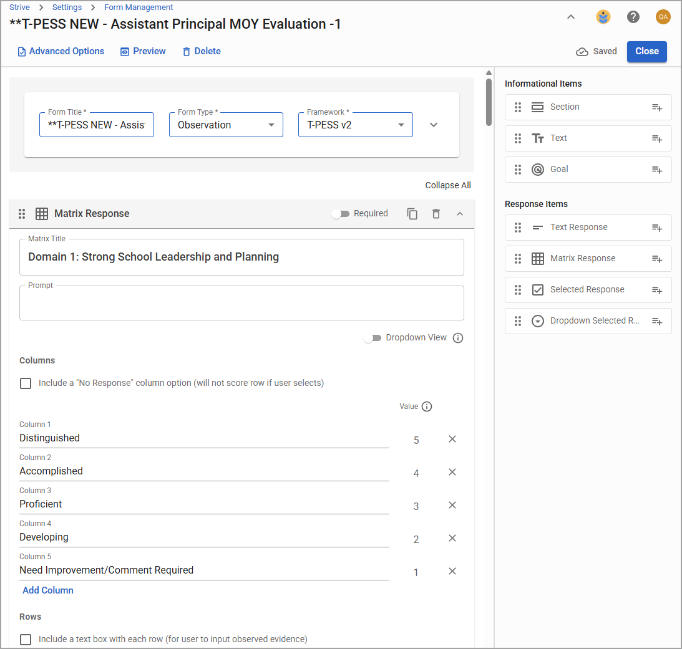The height and width of the screenshot is (649, 682).
Task: Add a Text item via plus icon
Action: (x=657, y=138)
